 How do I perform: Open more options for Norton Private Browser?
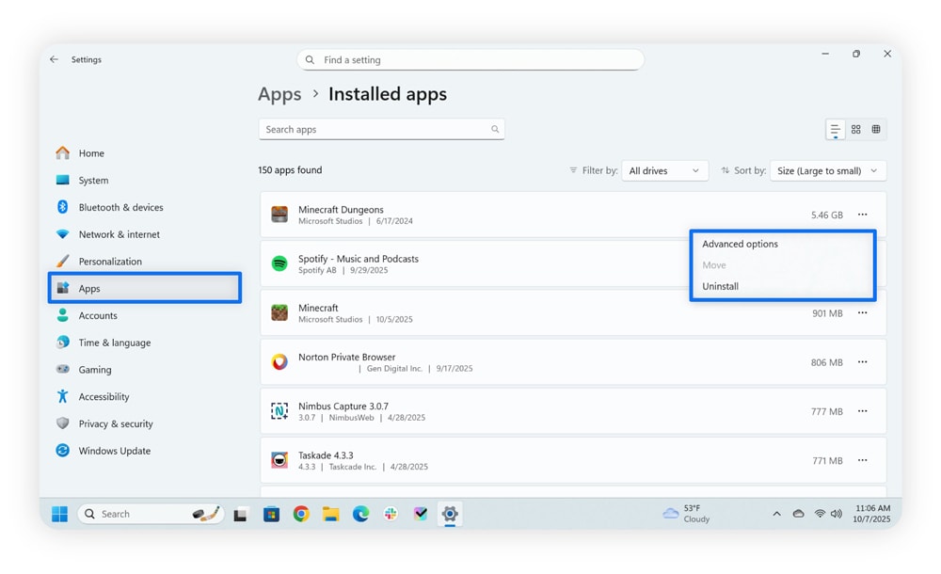863,362
